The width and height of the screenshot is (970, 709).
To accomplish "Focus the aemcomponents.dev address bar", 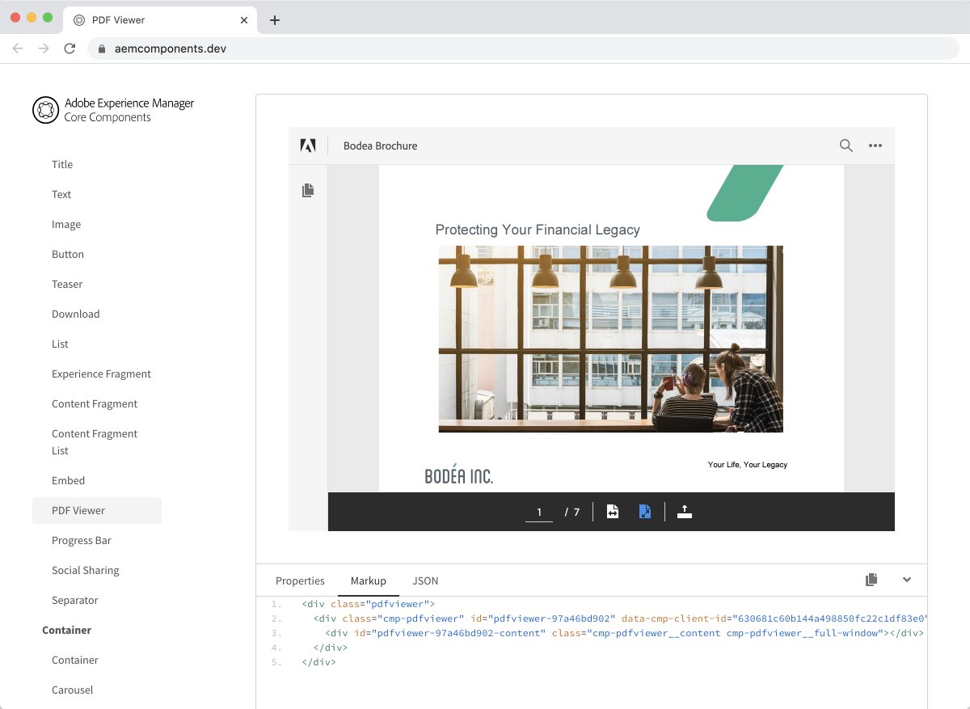I will click(524, 49).
